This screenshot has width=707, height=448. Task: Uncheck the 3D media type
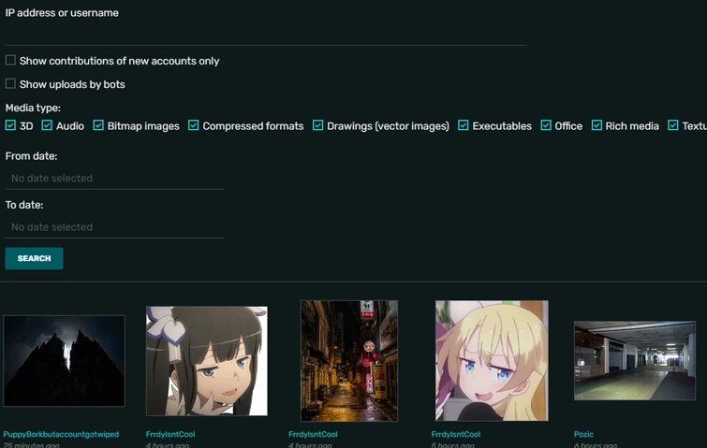point(10,125)
